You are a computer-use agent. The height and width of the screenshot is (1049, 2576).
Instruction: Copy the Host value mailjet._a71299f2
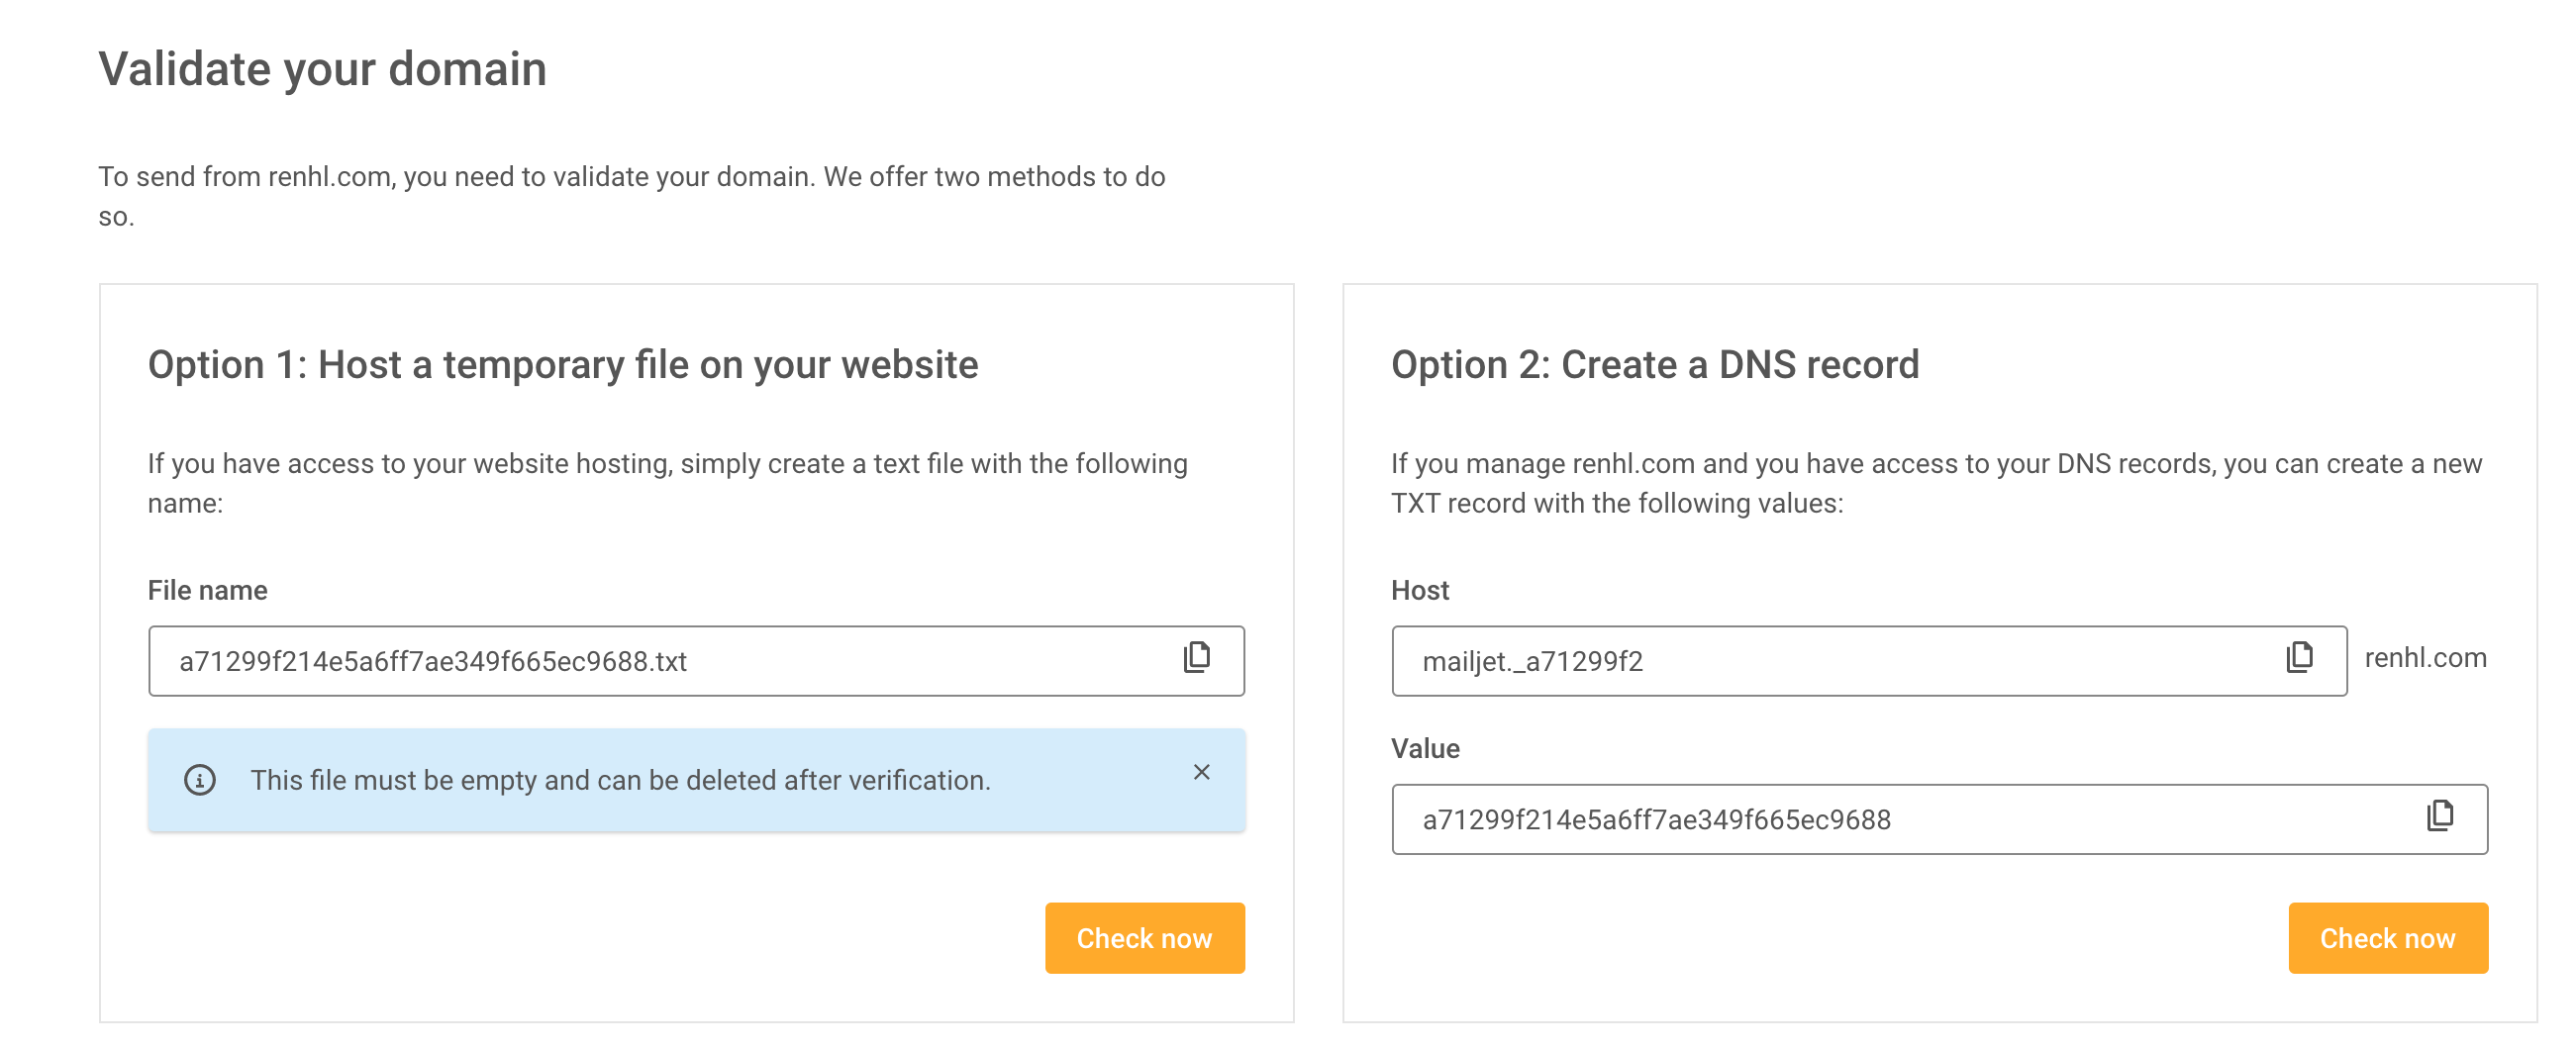[2299, 658]
